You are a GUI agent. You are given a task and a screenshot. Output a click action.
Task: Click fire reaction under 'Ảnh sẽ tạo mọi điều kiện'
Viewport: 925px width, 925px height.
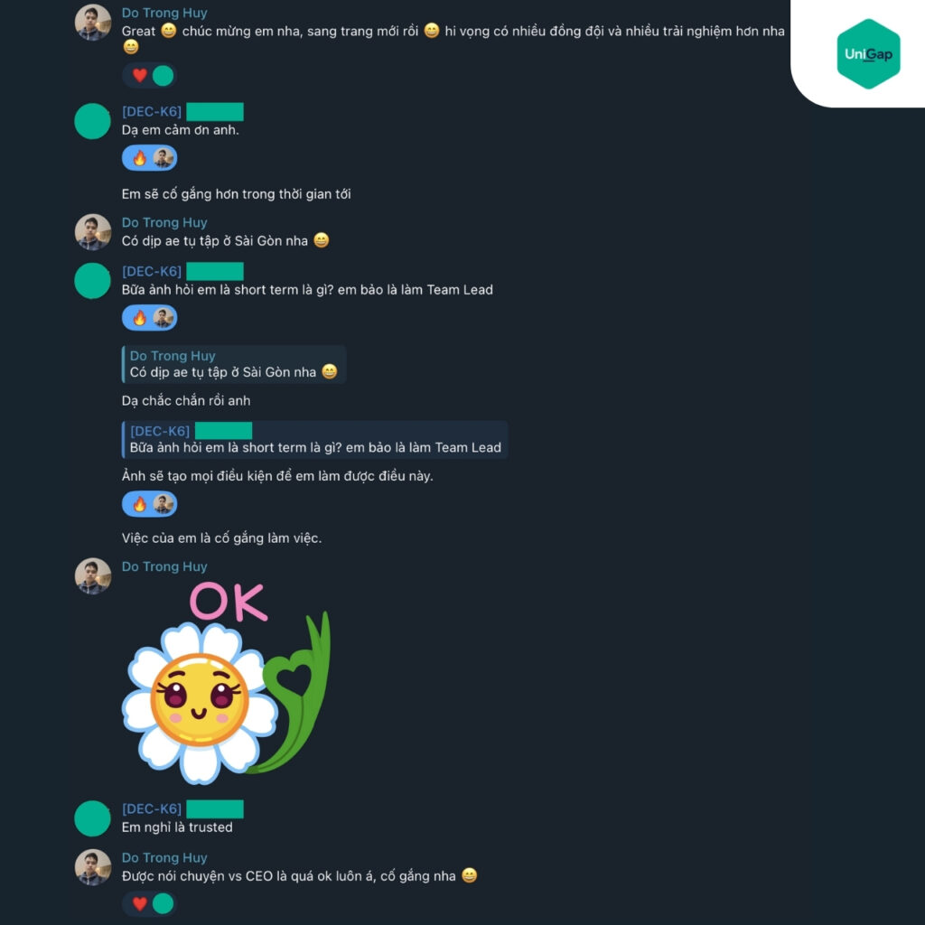point(139,504)
